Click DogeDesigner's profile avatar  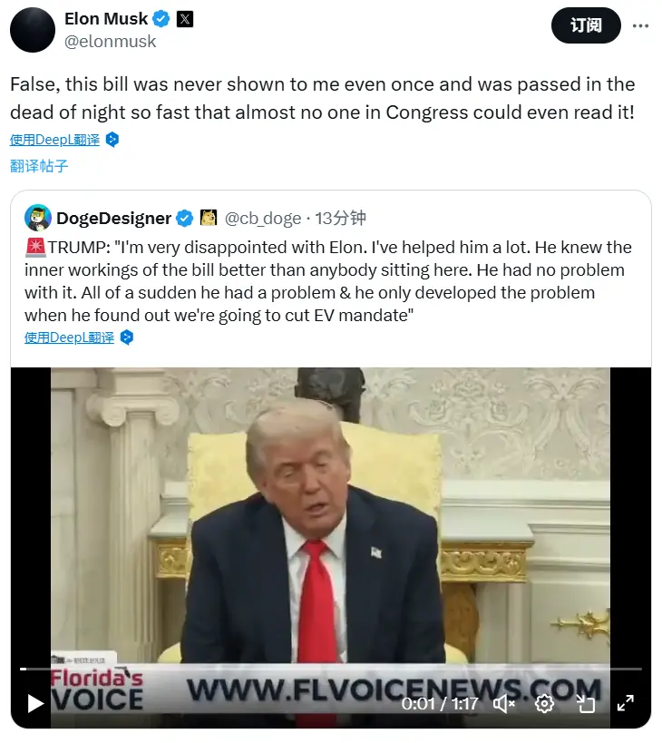point(38,218)
